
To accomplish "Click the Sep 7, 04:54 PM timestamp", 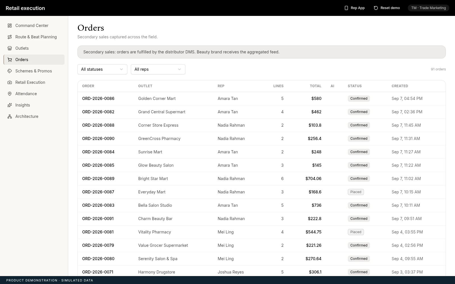I will pos(407,99).
